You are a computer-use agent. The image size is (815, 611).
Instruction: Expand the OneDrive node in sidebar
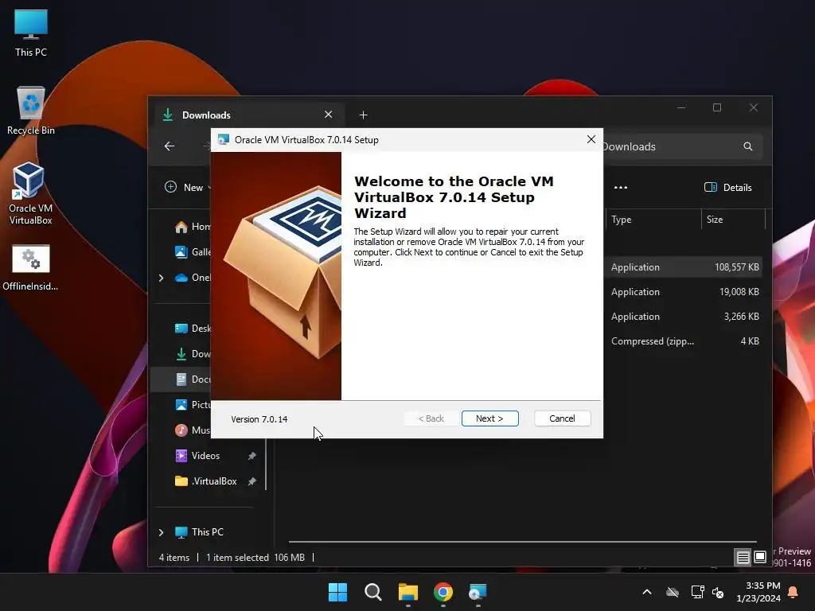click(161, 278)
